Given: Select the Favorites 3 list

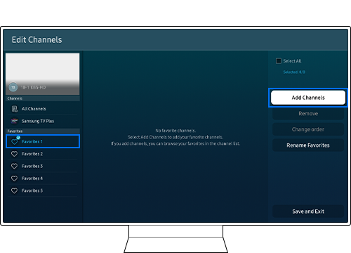Looking at the screenshot, I should [x=43, y=166].
